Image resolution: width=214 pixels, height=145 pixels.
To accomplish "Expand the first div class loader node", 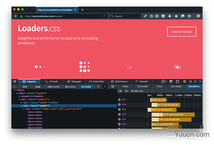I will [21, 103].
